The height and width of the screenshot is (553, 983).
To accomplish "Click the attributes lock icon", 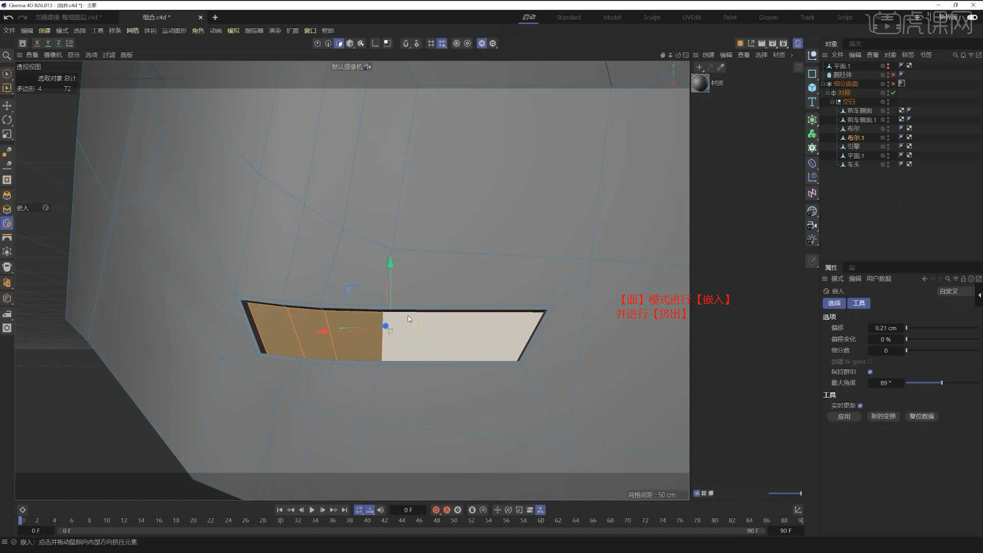I will point(963,279).
